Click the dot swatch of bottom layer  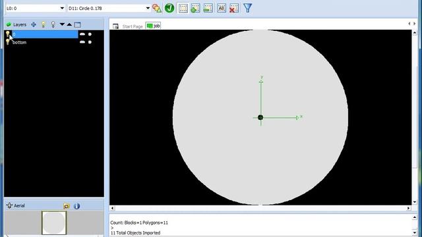pos(90,42)
